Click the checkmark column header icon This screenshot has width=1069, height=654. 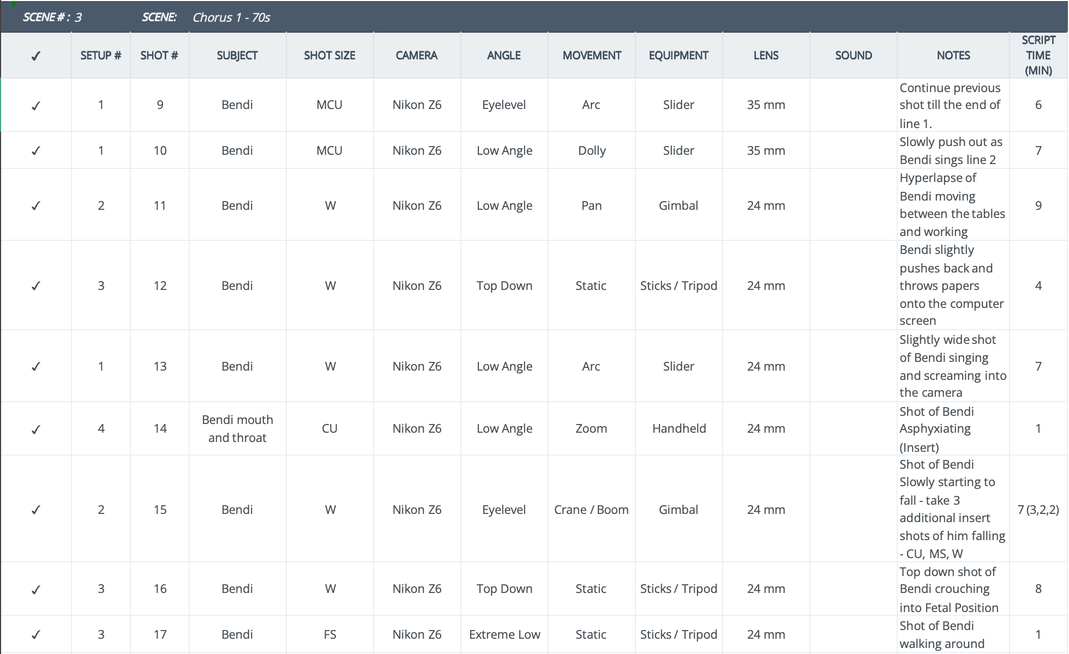[36, 56]
